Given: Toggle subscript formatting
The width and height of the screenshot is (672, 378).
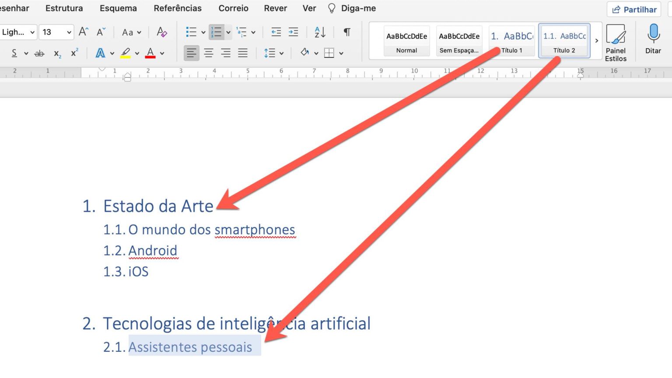Looking at the screenshot, I should coord(57,53).
